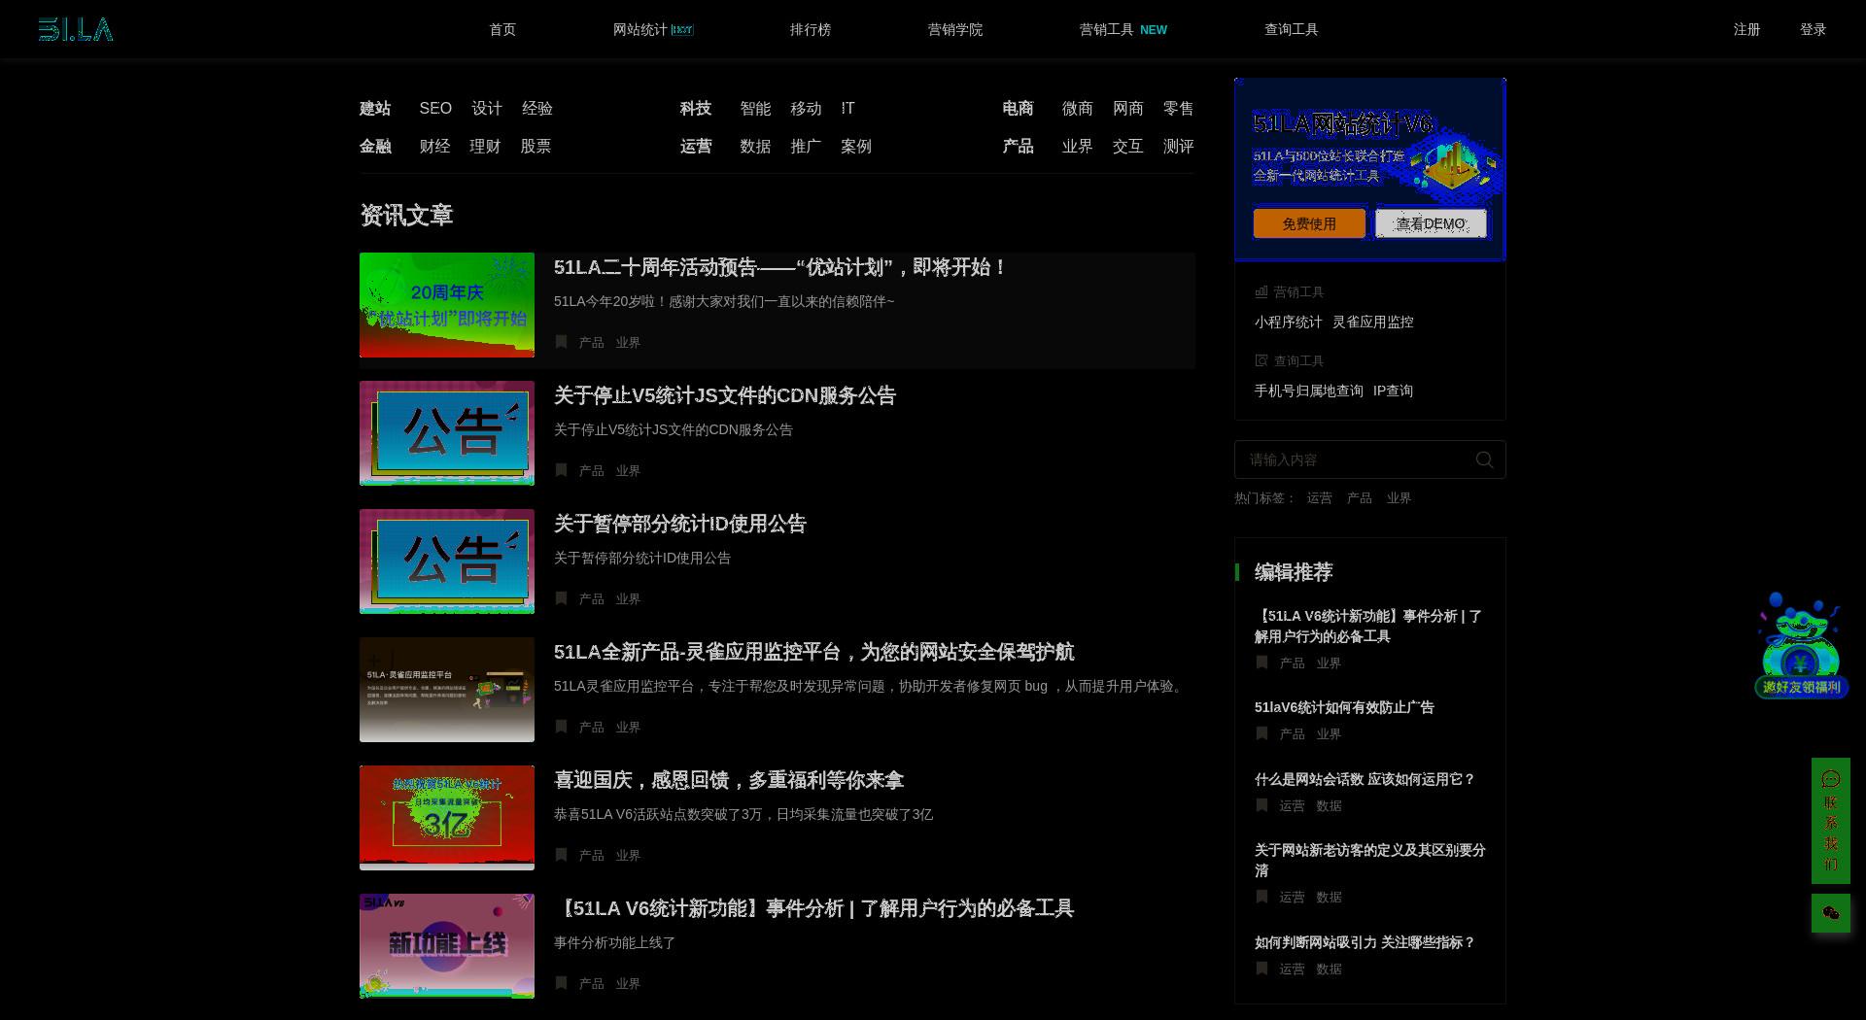This screenshot has width=1866, height=1020.
Task: Open article 关于暂停部分统计ID使用公告
Action: pos(680,524)
